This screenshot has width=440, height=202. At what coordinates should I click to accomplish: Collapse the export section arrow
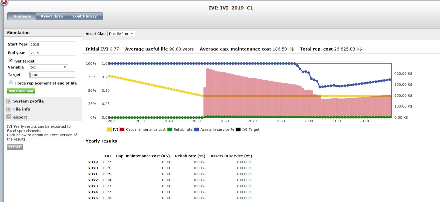9,117
